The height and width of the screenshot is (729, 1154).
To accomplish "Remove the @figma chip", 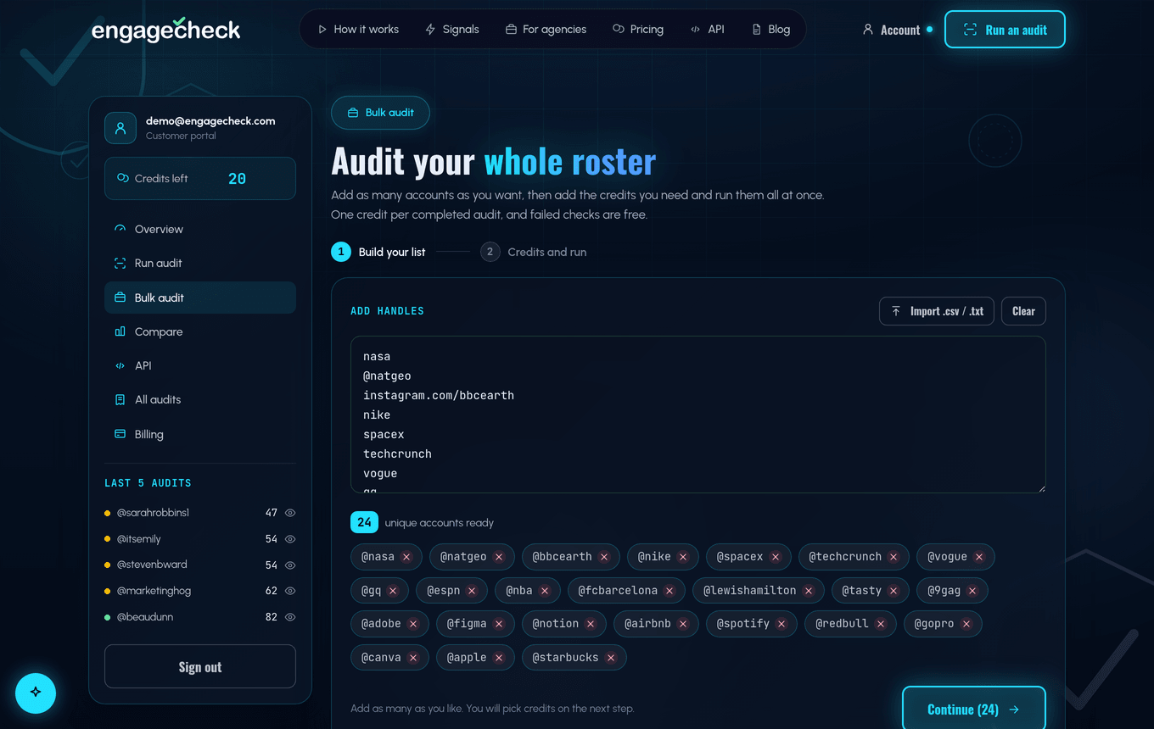I will 499,624.
